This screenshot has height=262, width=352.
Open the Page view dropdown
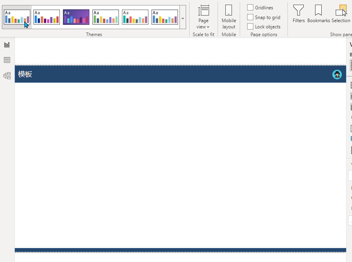point(203,17)
